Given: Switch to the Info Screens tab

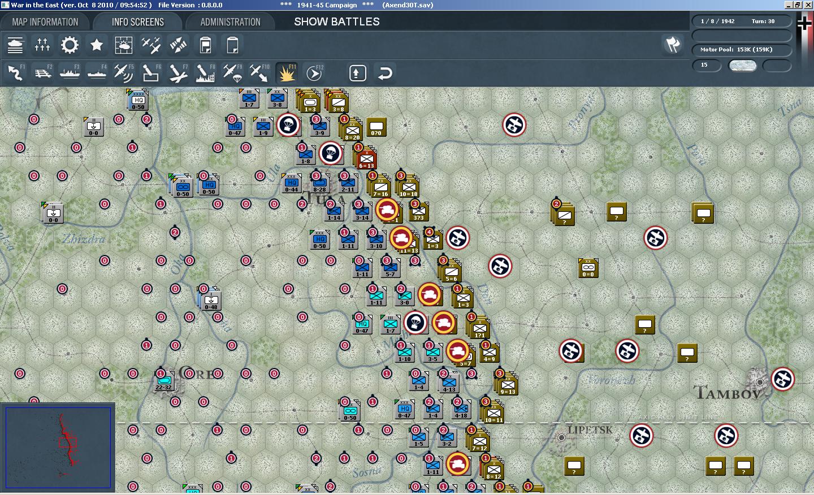Looking at the screenshot, I should coord(137,22).
